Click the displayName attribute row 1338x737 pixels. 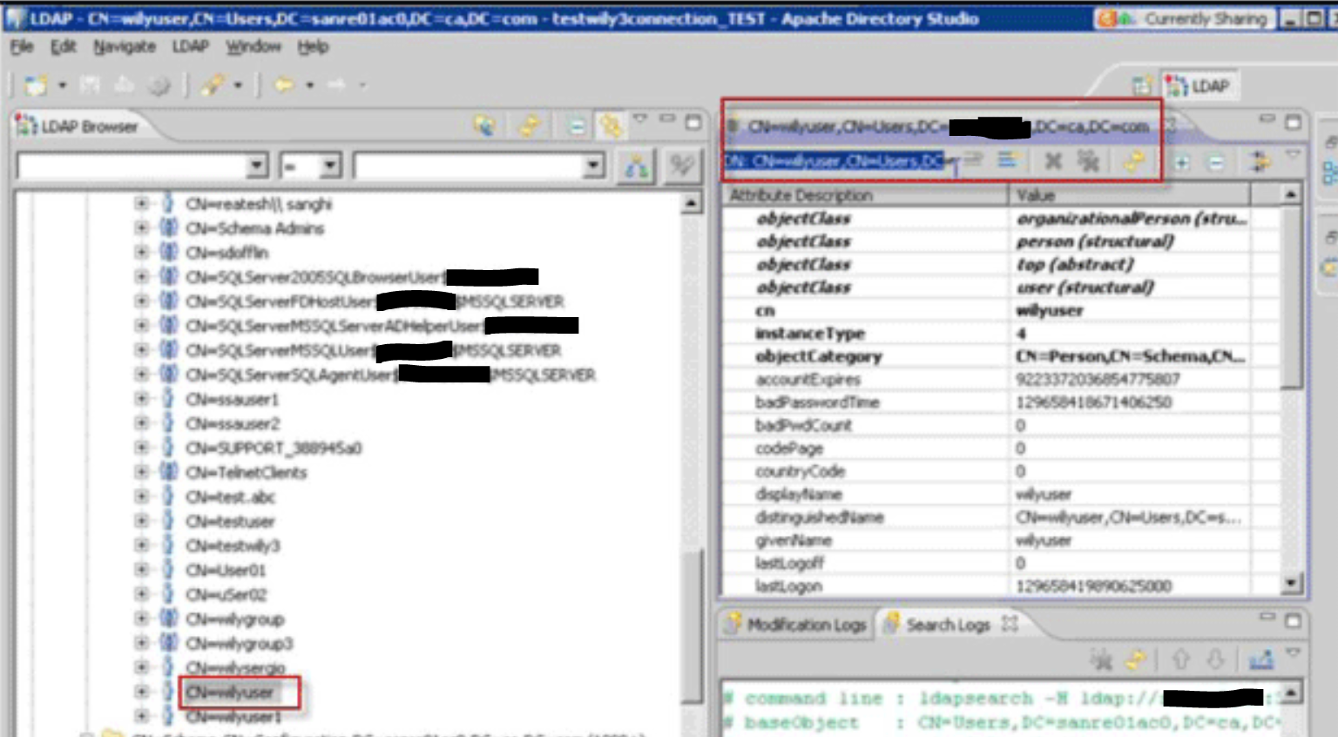(1002, 494)
